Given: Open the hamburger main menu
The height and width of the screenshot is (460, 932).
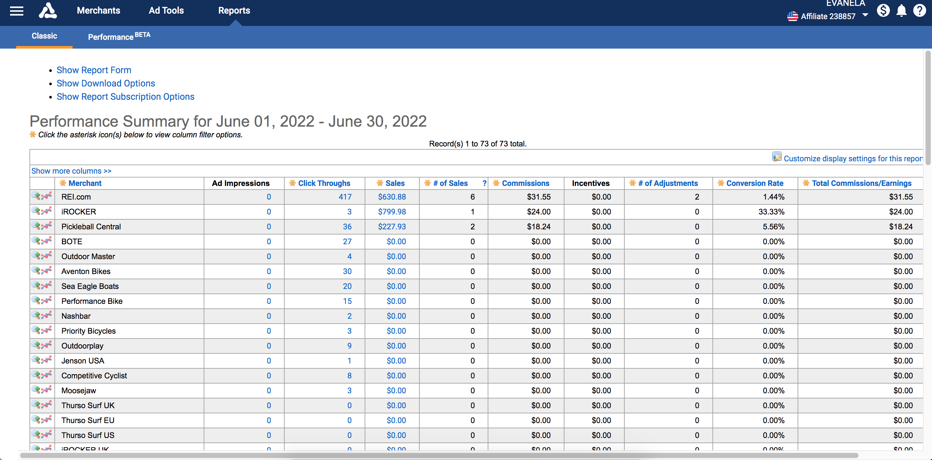Looking at the screenshot, I should pos(17,11).
